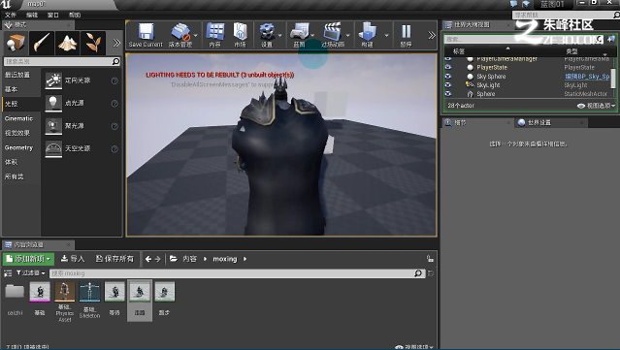Open the 视图选项 view options in outliner
Image resolution: width=620 pixels, height=350 pixels.
597,106
